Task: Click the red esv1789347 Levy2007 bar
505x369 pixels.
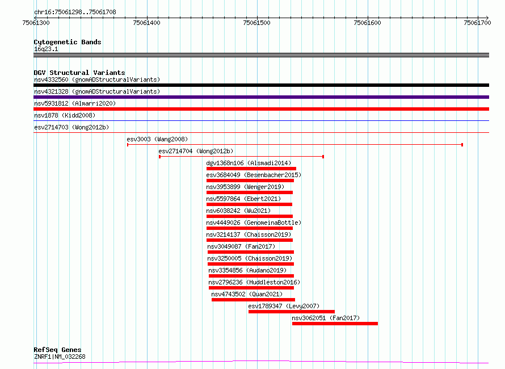Action: click(x=292, y=312)
